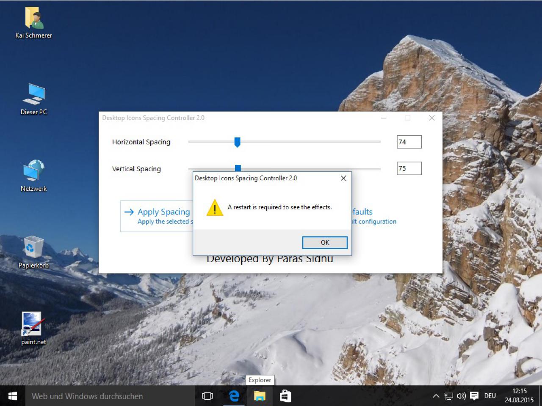The width and height of the screenshot is (542, 406).
Task: Click the Horizontal Spacing slider track right of thumb
Action: point(310,142)
